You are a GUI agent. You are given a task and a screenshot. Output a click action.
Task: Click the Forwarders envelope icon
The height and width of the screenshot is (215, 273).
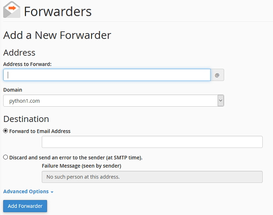[x=12, y=10]
